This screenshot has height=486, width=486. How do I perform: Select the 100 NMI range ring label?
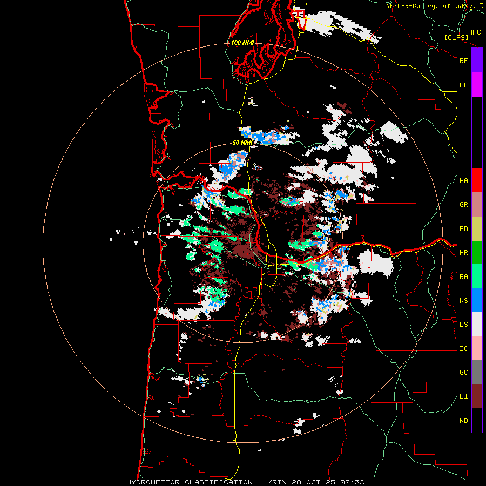pyautogui.click(x=242, y=43)
